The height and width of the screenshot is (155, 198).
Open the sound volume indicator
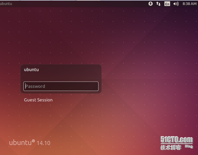[x=176, y=4]
